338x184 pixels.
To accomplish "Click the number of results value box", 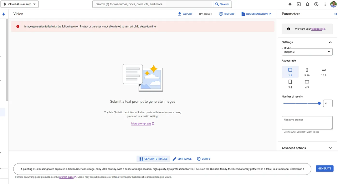I will pos(328,103).
